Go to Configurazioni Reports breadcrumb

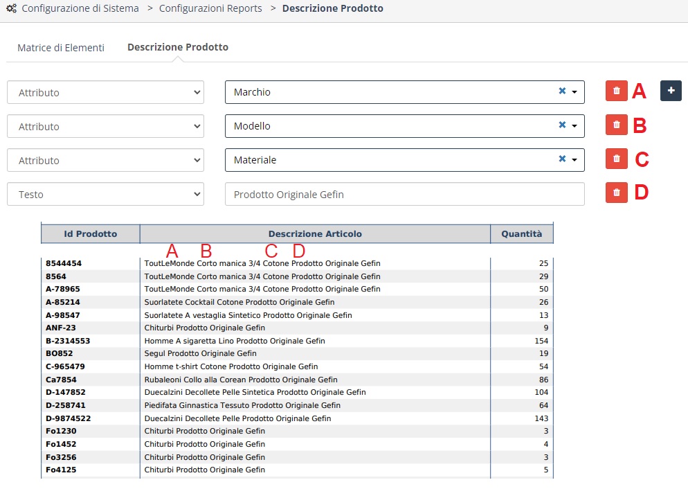click(x=210, y=8)
